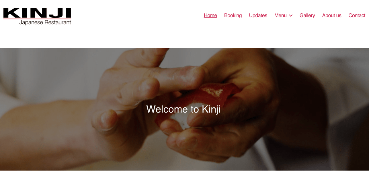Expand the Menu dropdown chevron arrow
Screen dimensions: 369x184
(x=291, y=16)
